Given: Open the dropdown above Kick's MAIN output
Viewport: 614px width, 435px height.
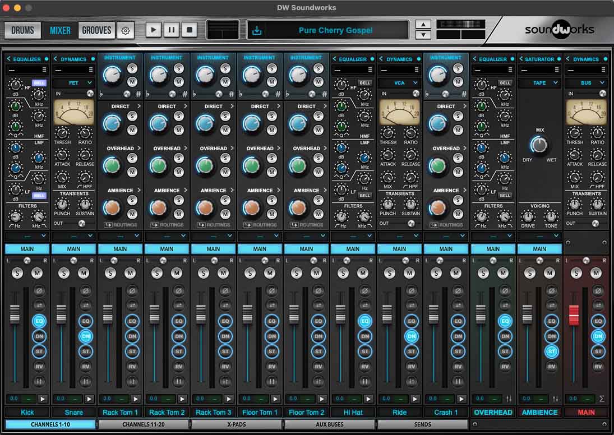Looking at the screenshot, I should point(27,235).
